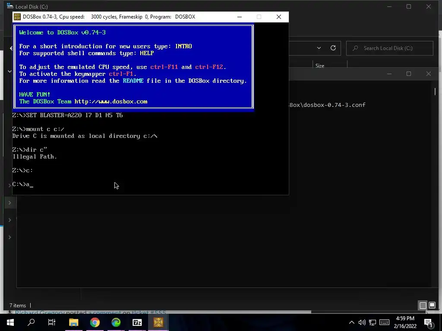This screenshot has height=331, width=442.
Task: Switch to DOSBox taskbar icon
Action: point(158,322)
